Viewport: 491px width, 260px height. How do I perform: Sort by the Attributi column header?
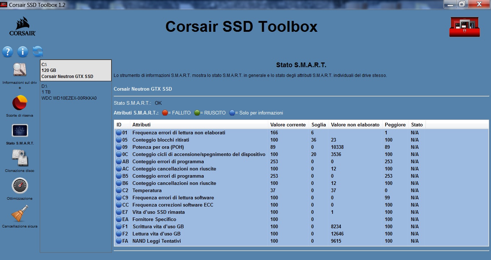pyautogui.click(x=199, y=125)
